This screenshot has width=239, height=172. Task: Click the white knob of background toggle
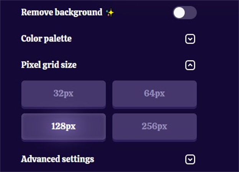pos(179,13)
